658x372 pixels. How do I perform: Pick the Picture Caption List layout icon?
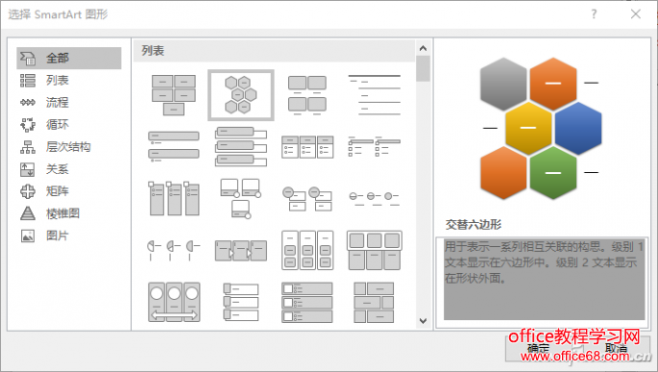point(307,95)
